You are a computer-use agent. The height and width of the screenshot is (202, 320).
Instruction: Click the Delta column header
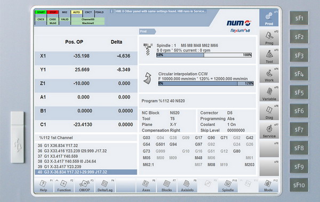pos(116,42)
